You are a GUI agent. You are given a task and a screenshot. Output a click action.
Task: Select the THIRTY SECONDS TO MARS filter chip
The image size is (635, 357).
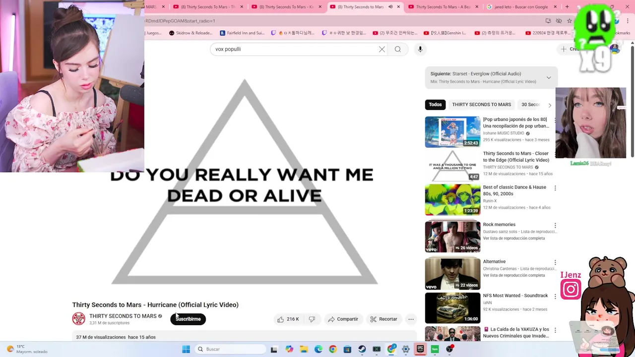[481, 105]
